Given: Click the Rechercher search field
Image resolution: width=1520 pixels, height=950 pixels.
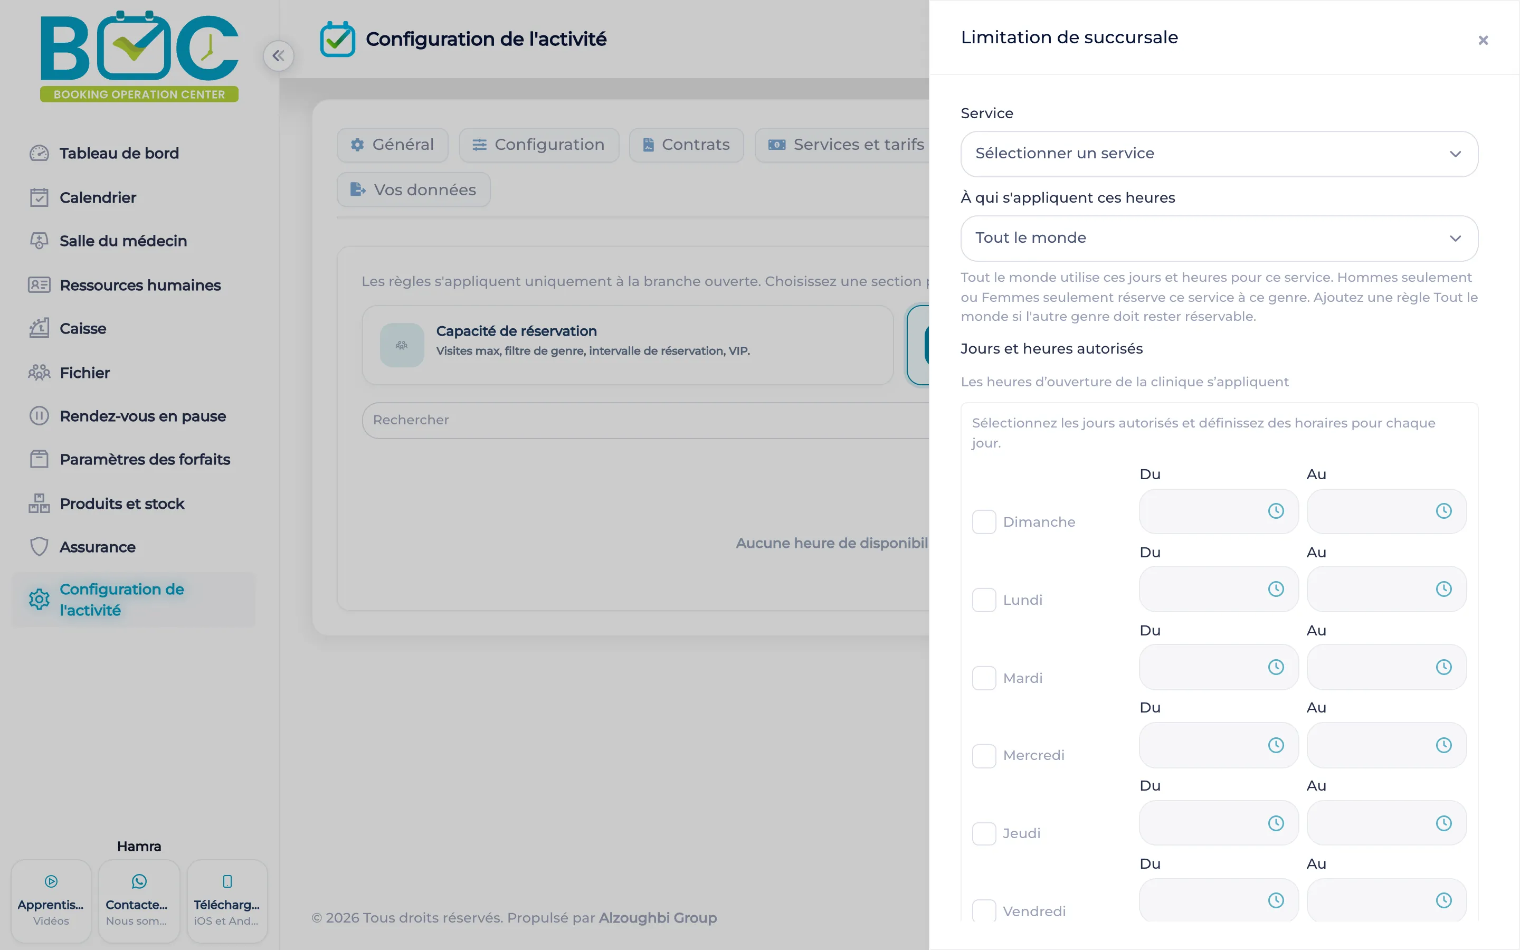Looking at the screenshot, I should coord(645,420).
